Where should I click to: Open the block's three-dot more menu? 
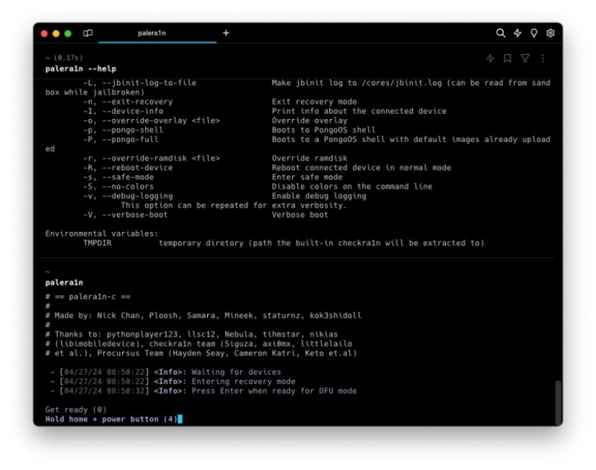[543, 58]
